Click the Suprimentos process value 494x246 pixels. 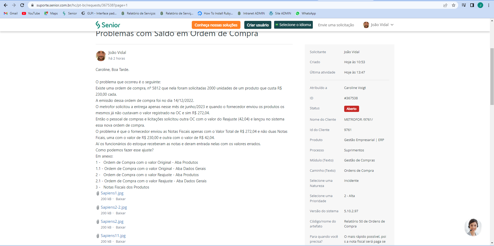click(x=354, y=150)
